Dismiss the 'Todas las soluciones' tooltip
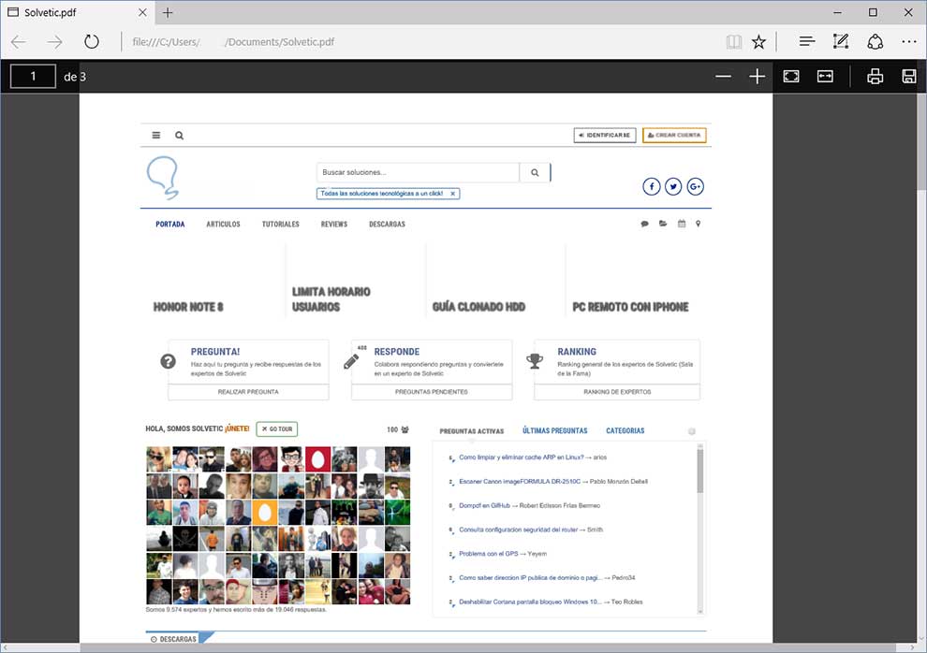Viewport: 927px width, 653px height. coord(453,194)
